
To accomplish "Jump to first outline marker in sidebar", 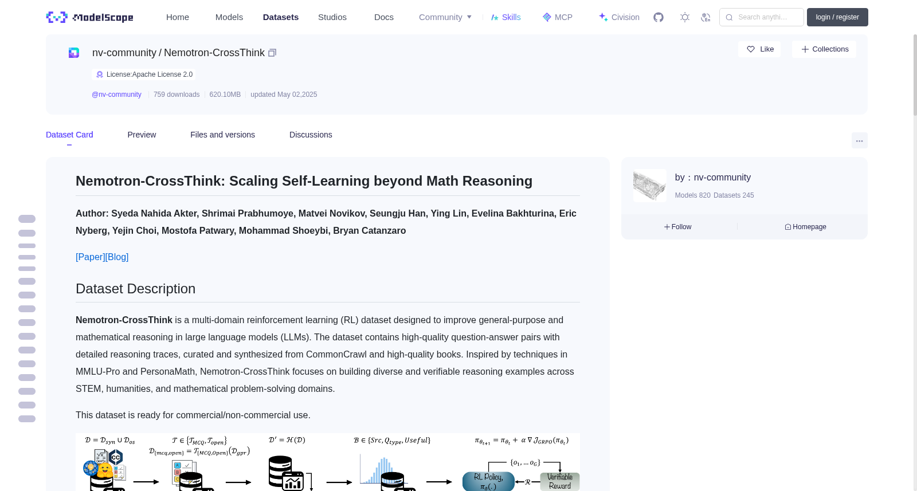I will (27, 219).
